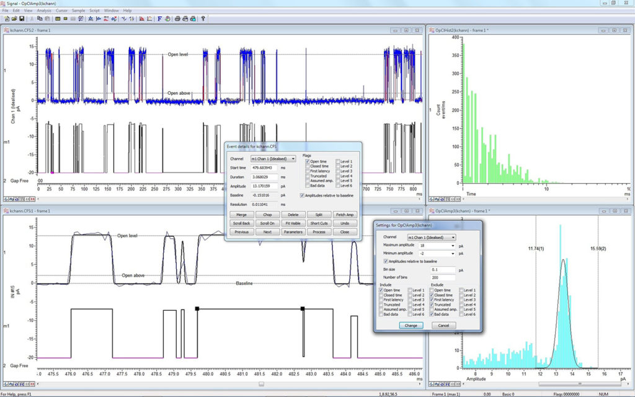Create a new file with the New icon
The image size is (635, 397).
[6, 19]
